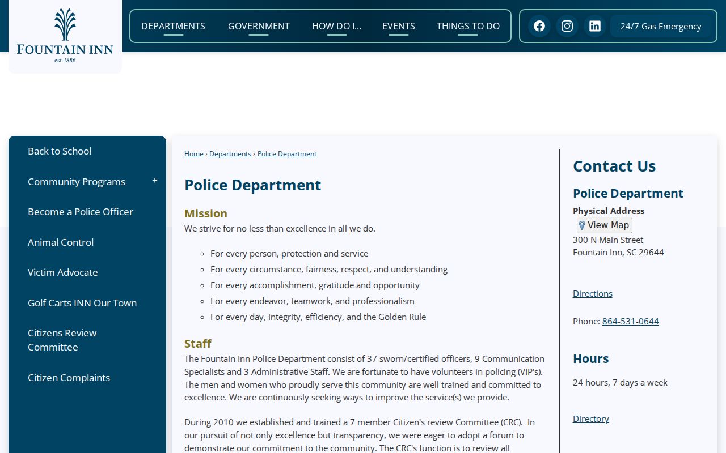This screenshot has height=453, width=726.
Task: Open the Instagram icon link
Action: 567,26
